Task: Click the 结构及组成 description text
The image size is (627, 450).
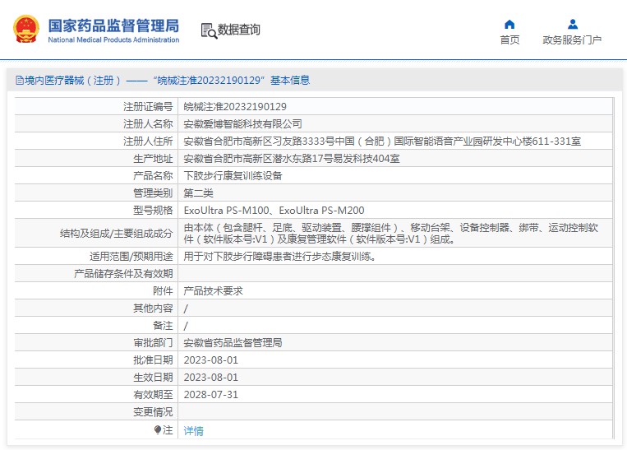Action: click(x=390, y=233)
